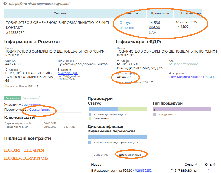221x173 pixels.
Task: Switch filter to 'Лише успішні'
Action: [30, 98]
